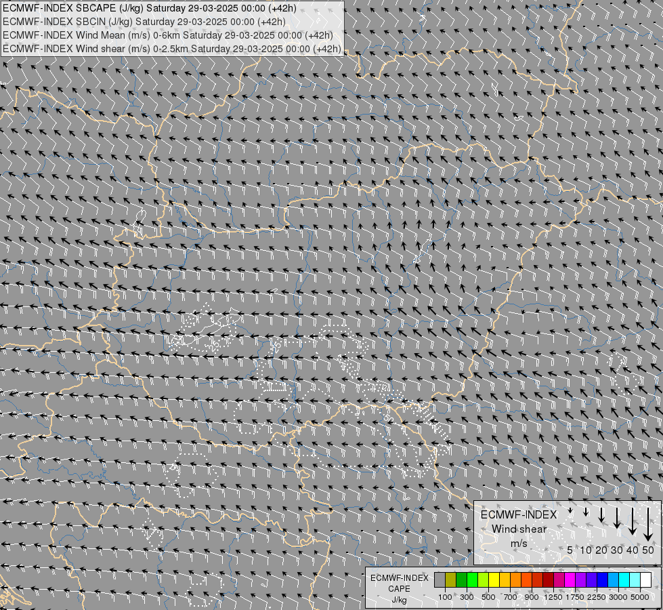
Task: Pick the orange-red CAPE swatch left of 900
Action: tap(526, 580)
